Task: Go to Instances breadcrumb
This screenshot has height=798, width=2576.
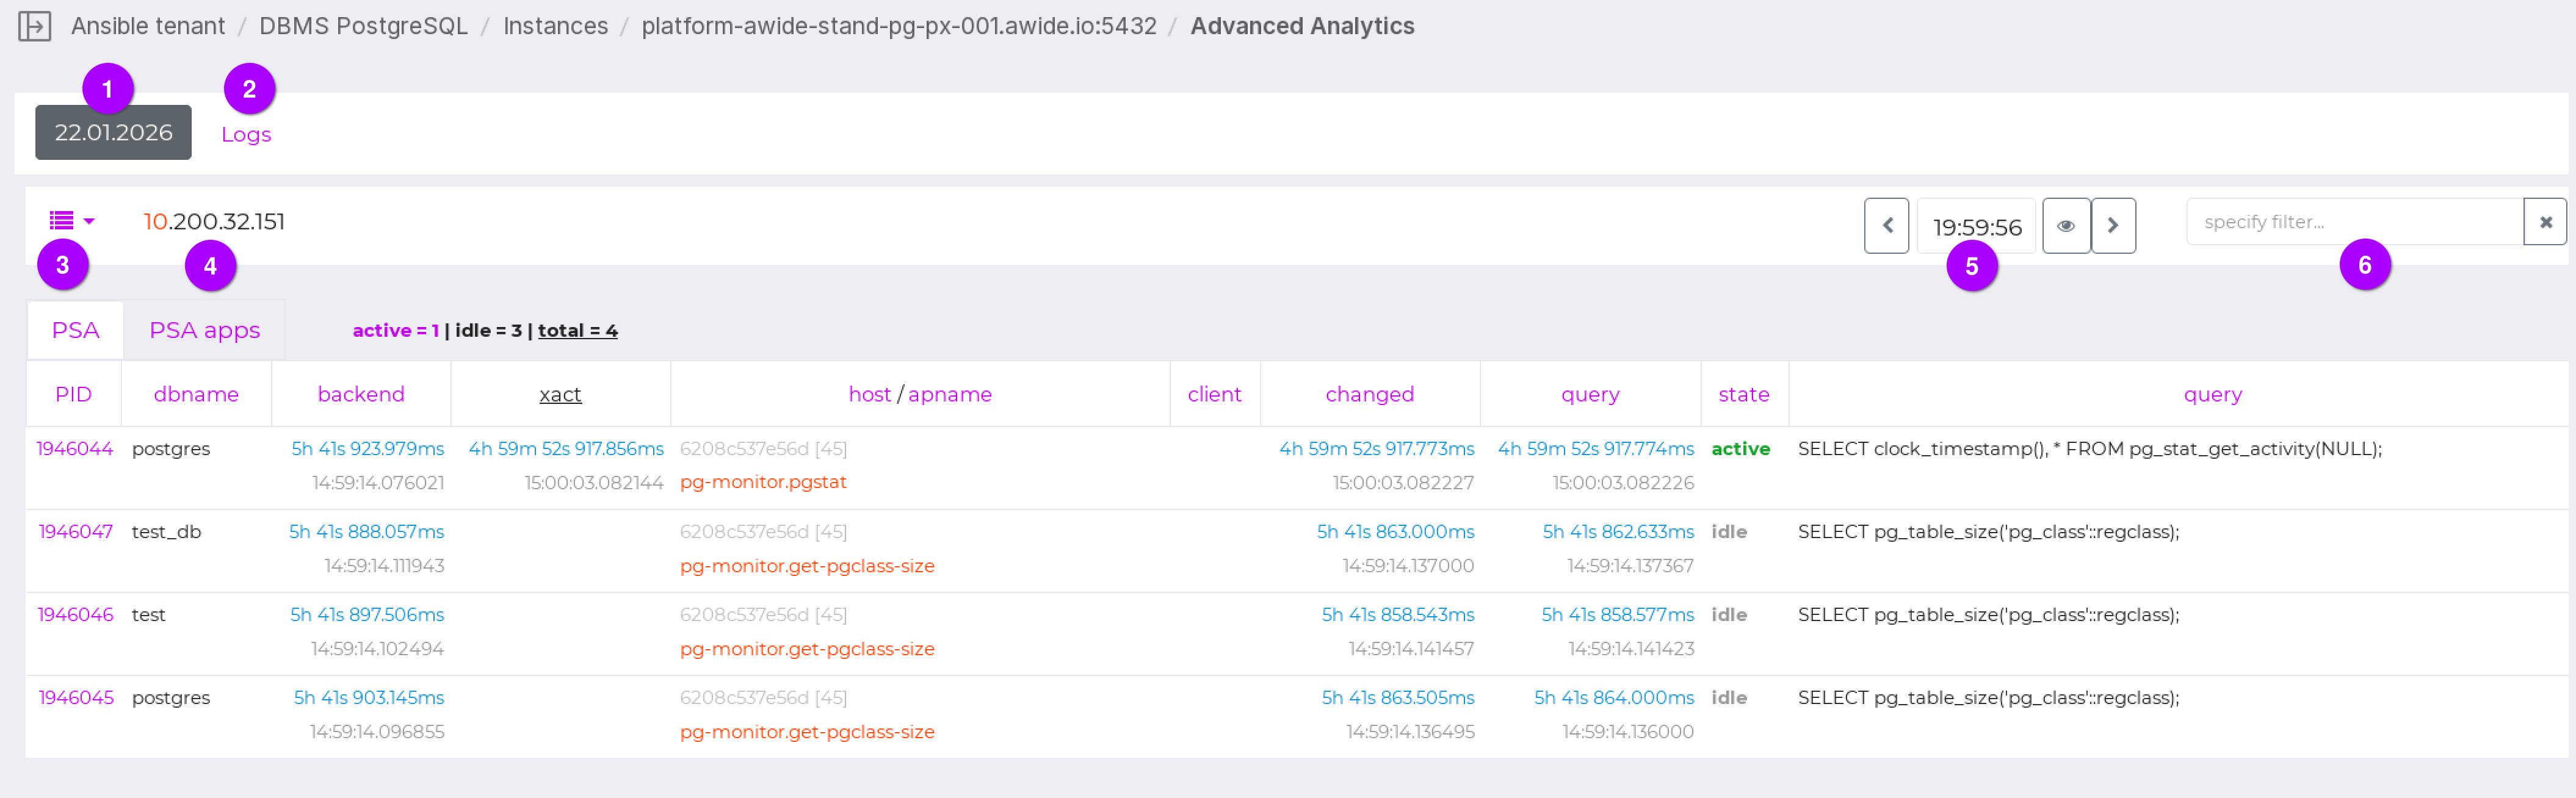Action: tap(555, 26)
